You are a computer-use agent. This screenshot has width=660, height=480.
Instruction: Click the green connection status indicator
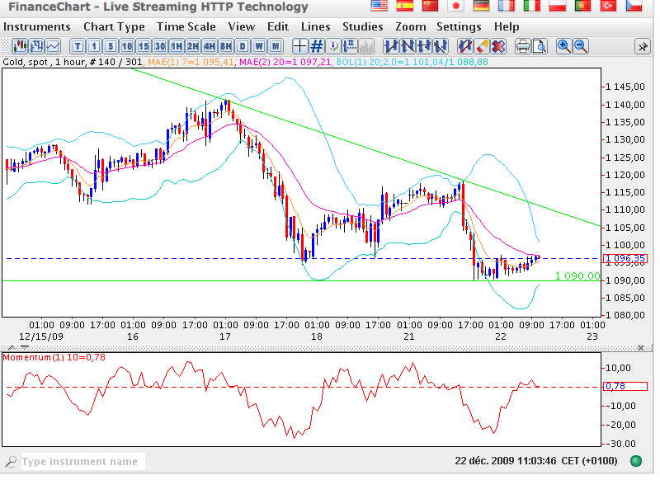tap(636, 460)
